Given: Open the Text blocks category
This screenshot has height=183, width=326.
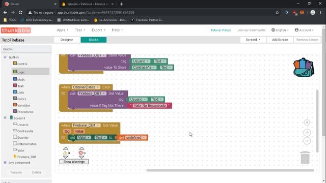Looking at the screenshot, I should click(18, 86).
